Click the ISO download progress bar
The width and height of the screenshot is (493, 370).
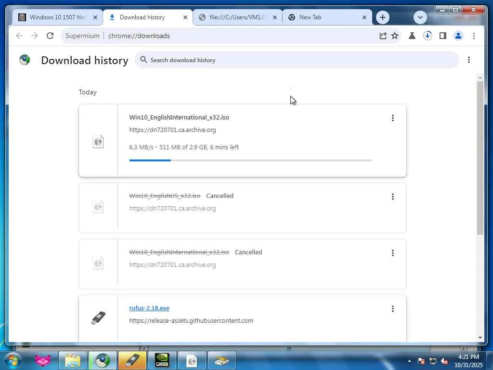pyautogui.click(x=250, y=160)
